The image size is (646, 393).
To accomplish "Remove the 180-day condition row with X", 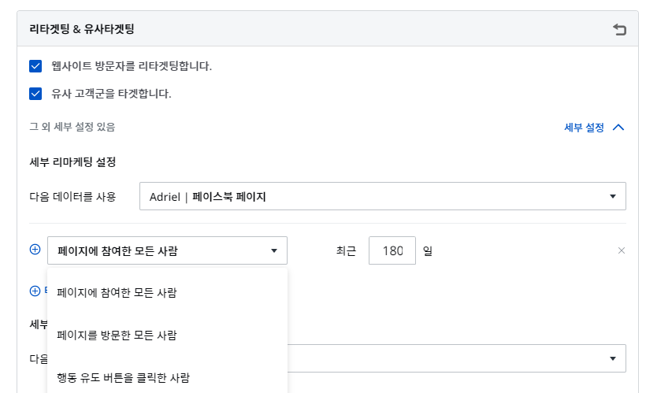I will [621, 250].
